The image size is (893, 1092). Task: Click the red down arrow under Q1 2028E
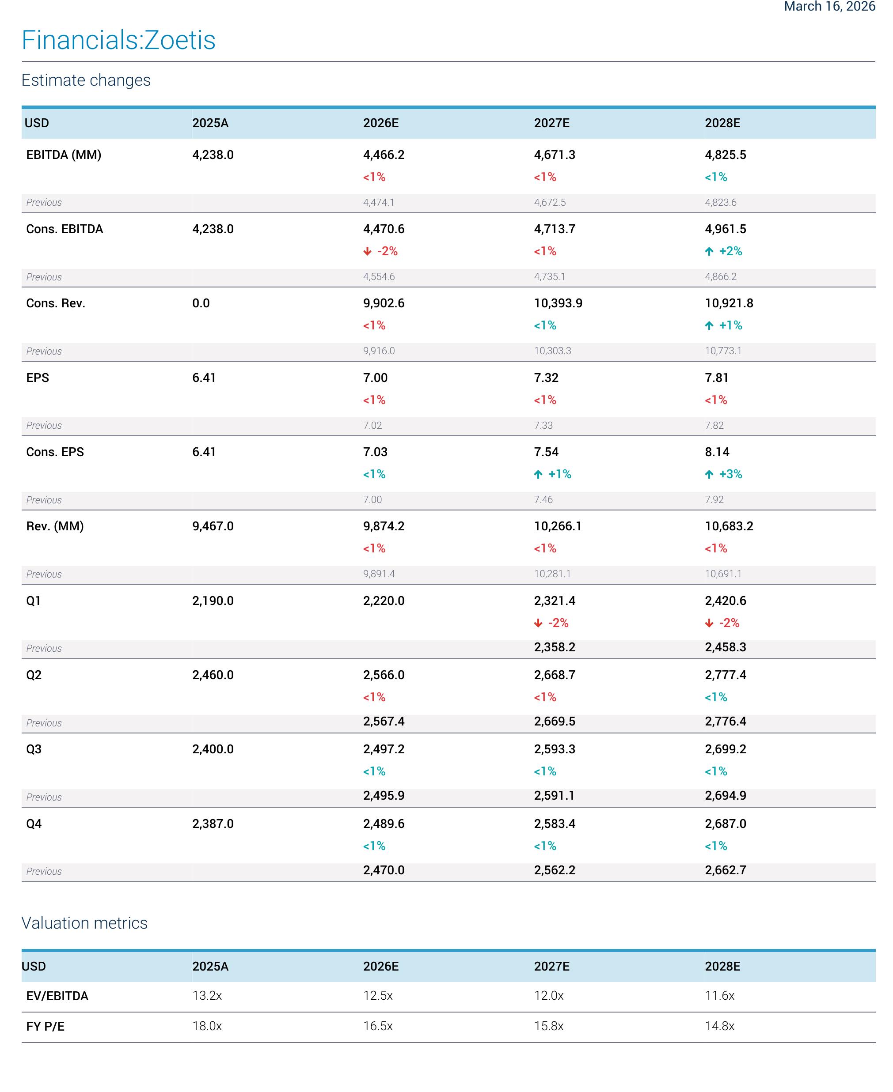pos(709,623)
